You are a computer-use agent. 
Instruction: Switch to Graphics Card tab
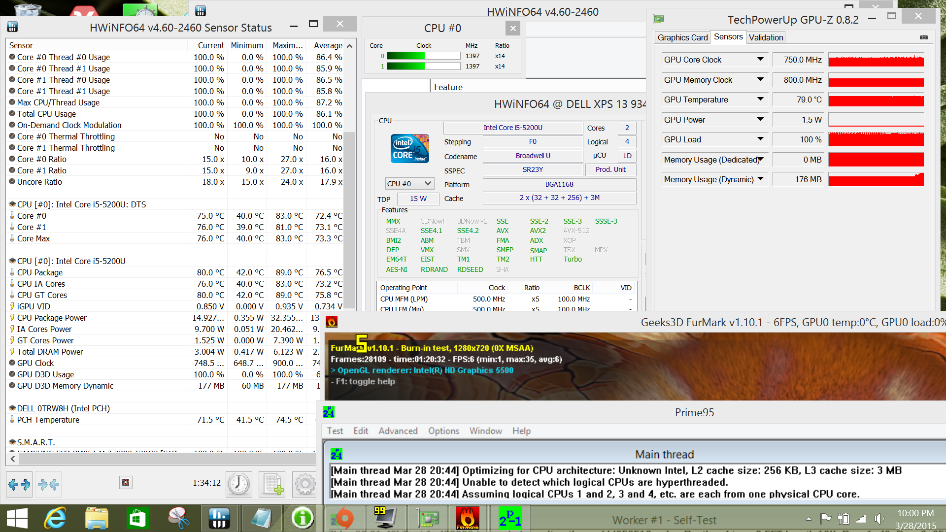[x=682, y=37]
